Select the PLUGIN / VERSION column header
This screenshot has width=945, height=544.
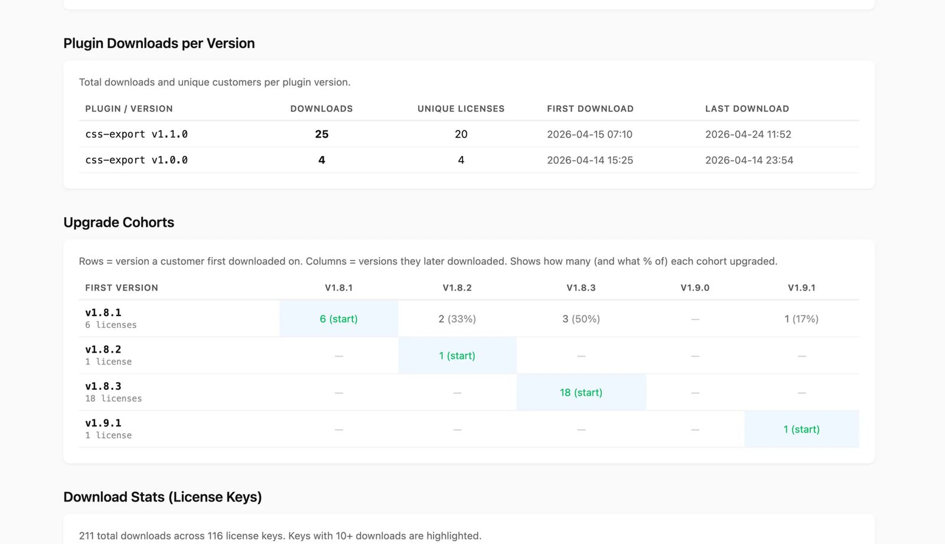tap(129, 109)
